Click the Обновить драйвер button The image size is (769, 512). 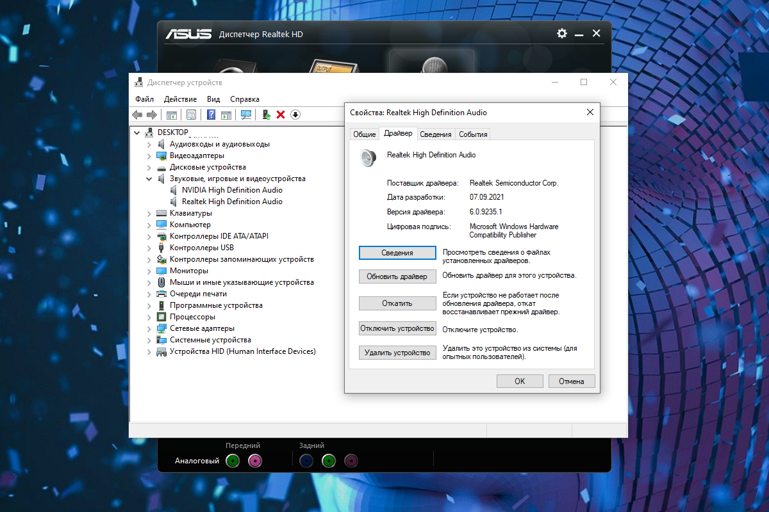[x=397, y=277]
